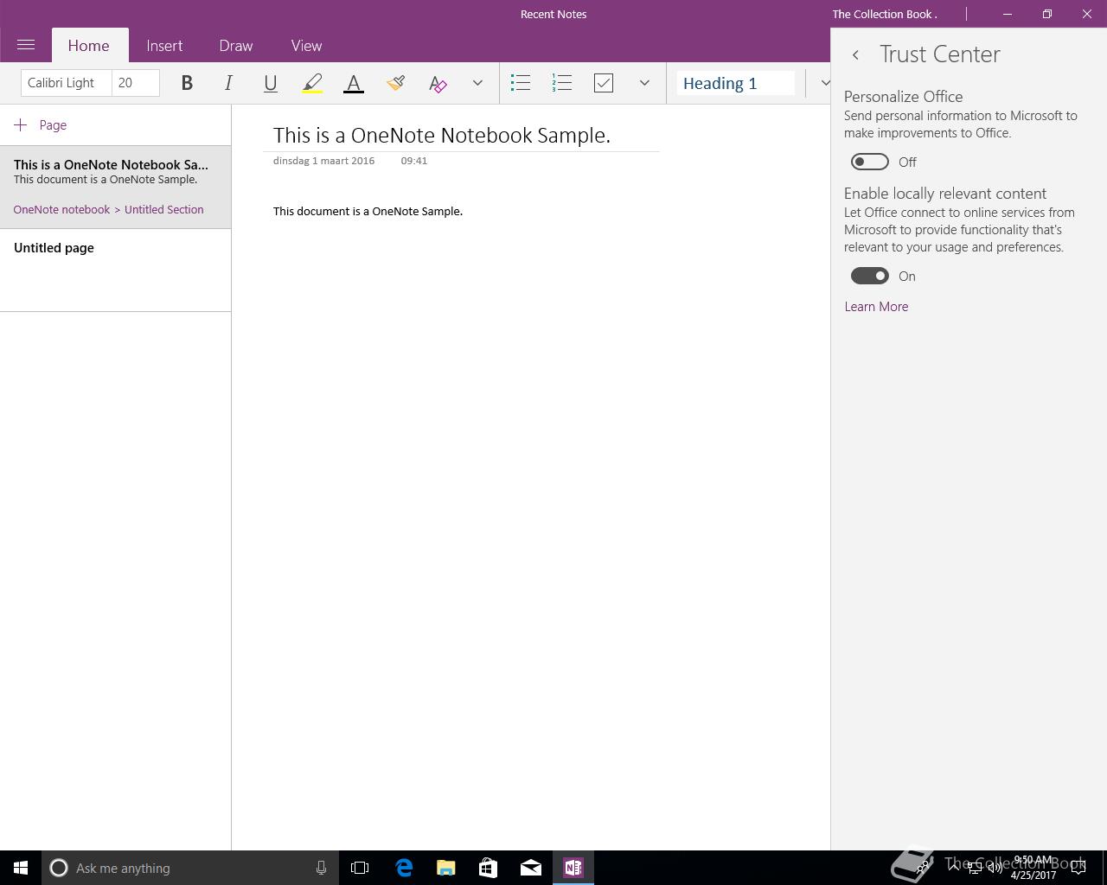The height and width of the screenshot is (885, 1107).
Task: Open the font size 20 box
Action: tap(136, 83)
